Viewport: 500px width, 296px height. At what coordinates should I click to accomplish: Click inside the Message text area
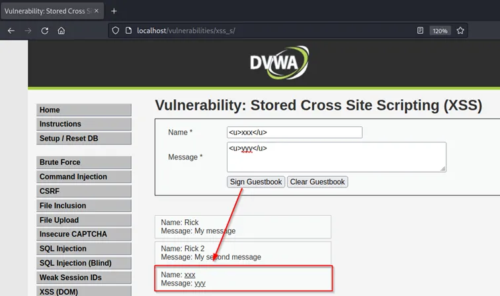(x=336, y=157)
